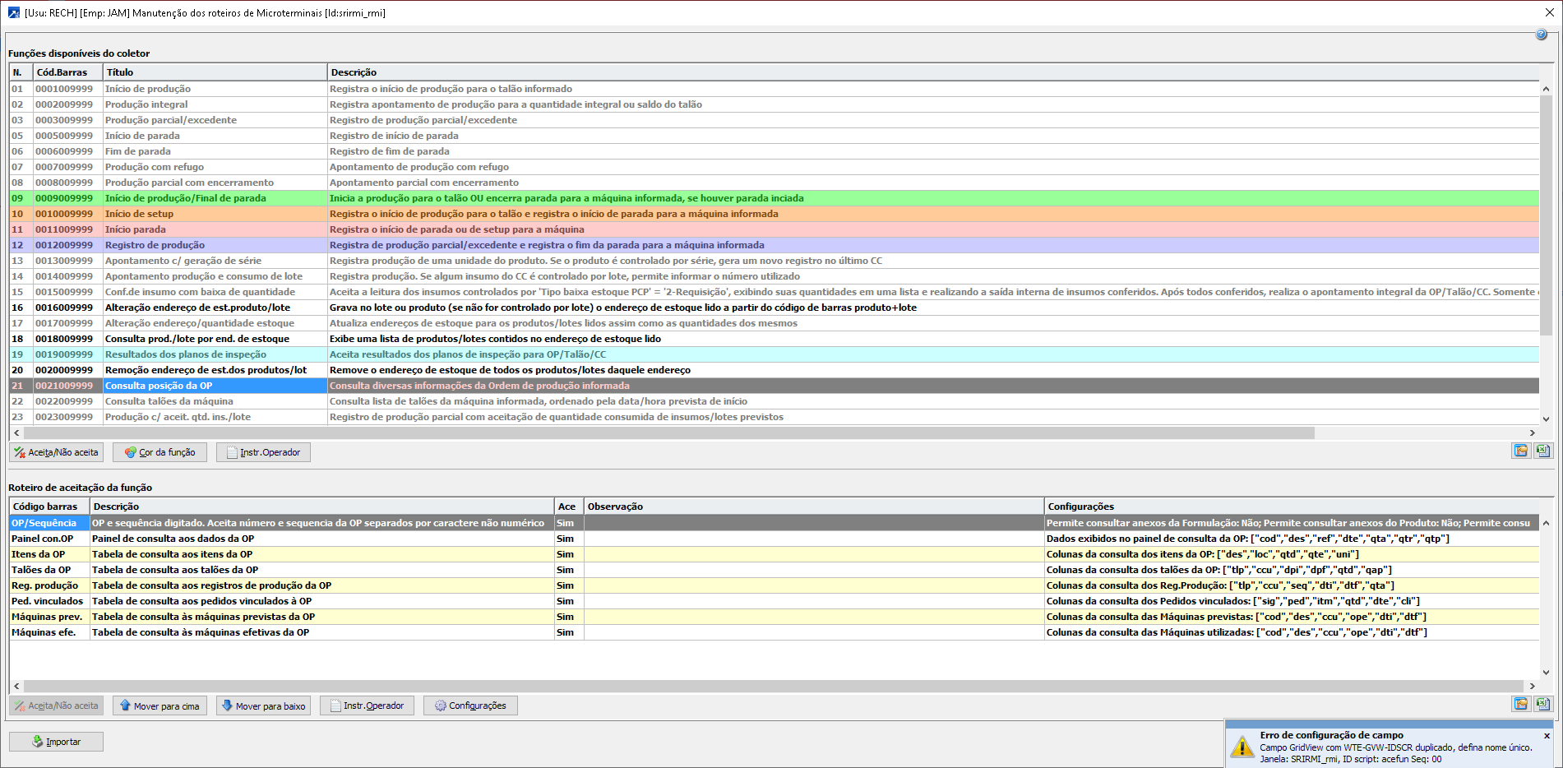Click Configurações column header in roteiro grid

pyautogui.click(x=1080, y=507)
